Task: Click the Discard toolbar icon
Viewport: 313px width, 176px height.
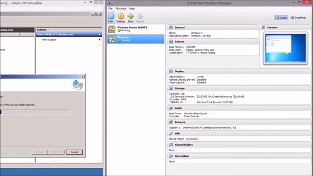Action: coord(140,16)
